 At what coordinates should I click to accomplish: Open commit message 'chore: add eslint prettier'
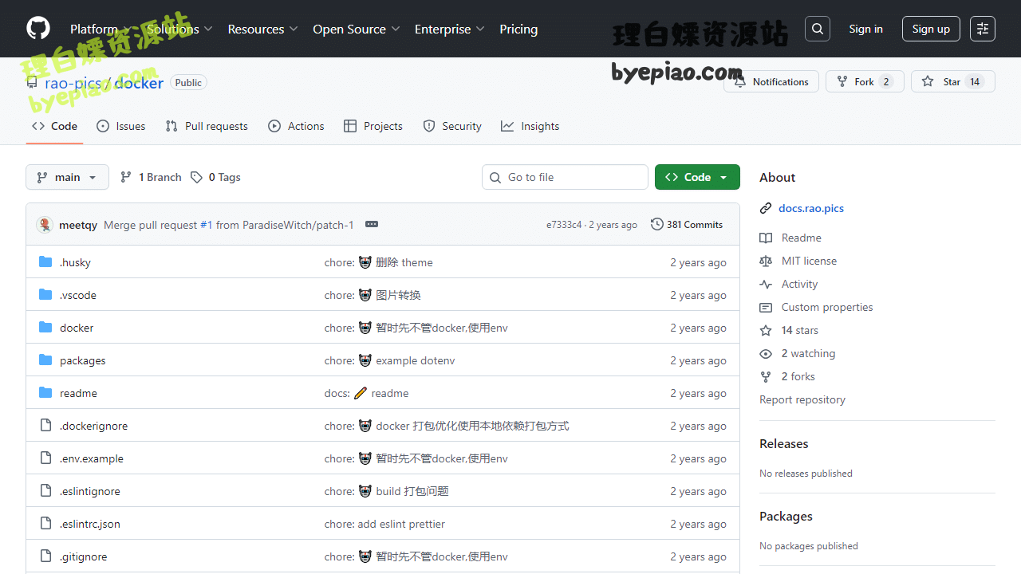point(384,524)
